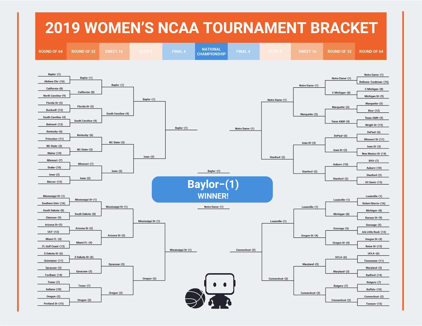Select the Abilene Chr-(16) entry
422x326 pixels.
click(54, 81)
